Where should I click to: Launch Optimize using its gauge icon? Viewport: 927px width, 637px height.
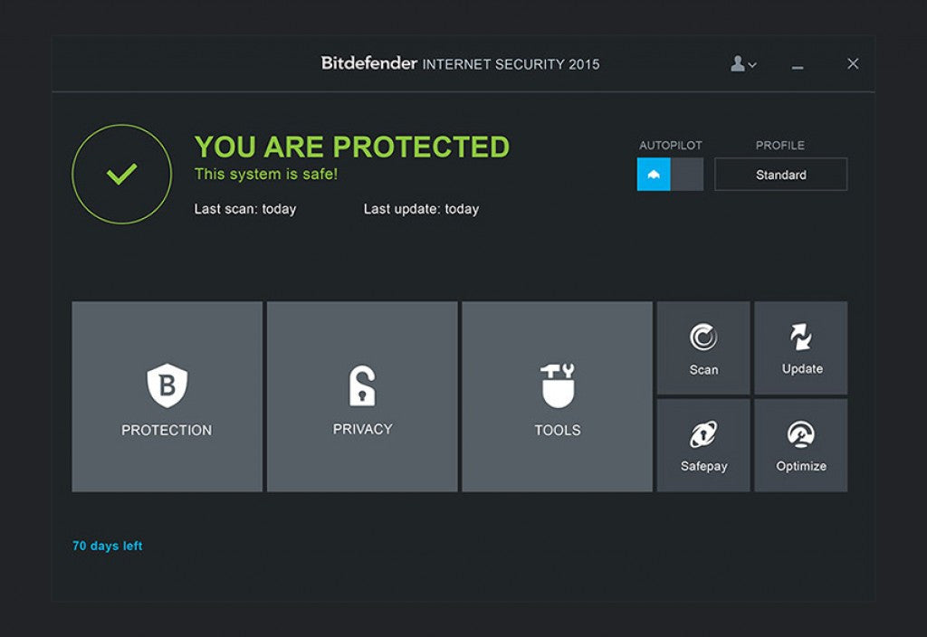[801, 433]
